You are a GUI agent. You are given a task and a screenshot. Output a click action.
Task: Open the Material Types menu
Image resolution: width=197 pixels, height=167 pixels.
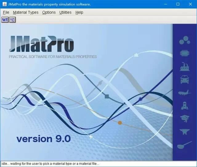26,12
